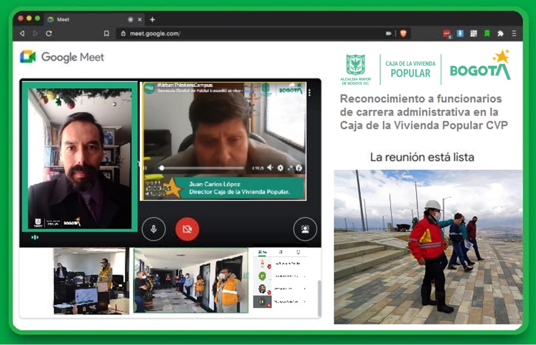Open embedded video settings gear
The height and width of the screenshot is (345, 536).
280,168
